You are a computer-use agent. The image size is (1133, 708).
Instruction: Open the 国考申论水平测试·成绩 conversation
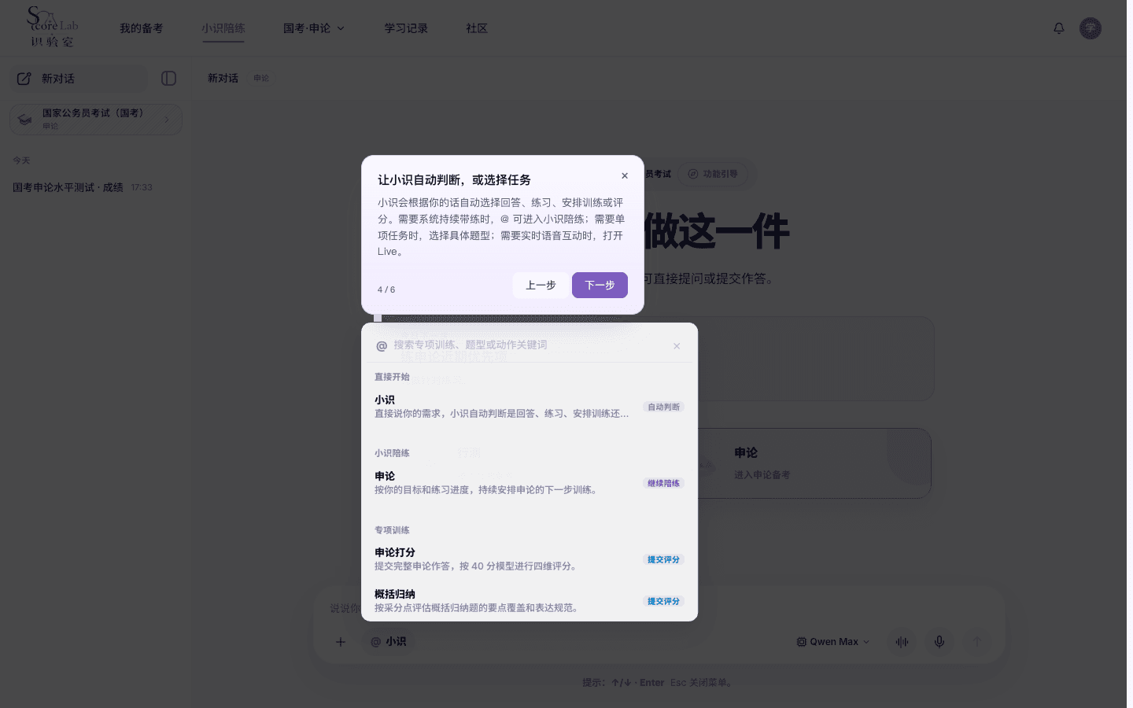(x=82, y=187)
